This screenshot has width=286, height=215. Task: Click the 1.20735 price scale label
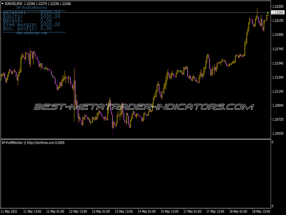coord(278,119)
